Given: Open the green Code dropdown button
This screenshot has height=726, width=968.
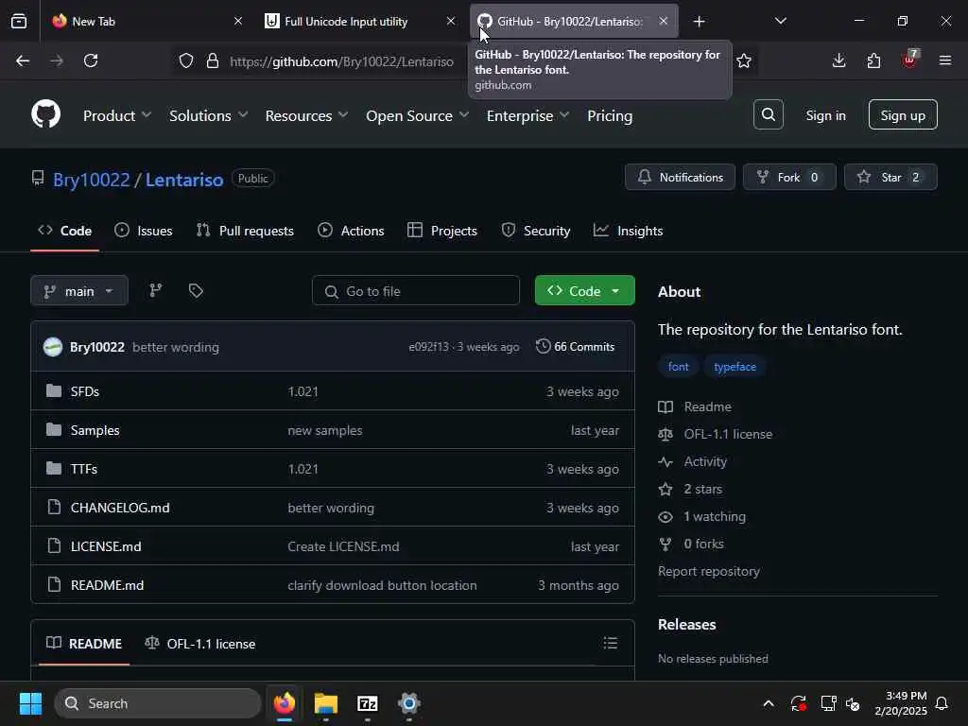Looking at the screenshot, I should [x=584, y=291].
